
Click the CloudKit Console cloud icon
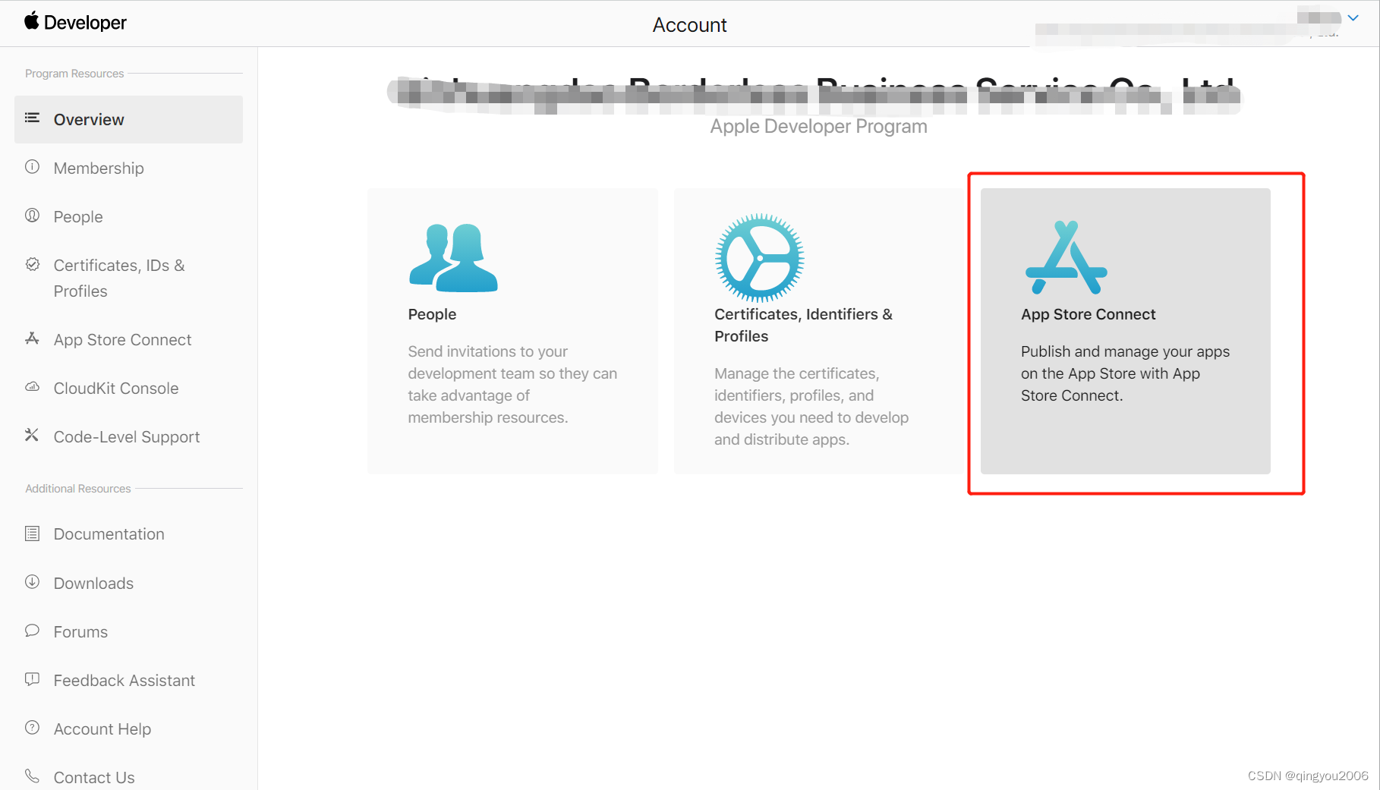tap(32, 386)
